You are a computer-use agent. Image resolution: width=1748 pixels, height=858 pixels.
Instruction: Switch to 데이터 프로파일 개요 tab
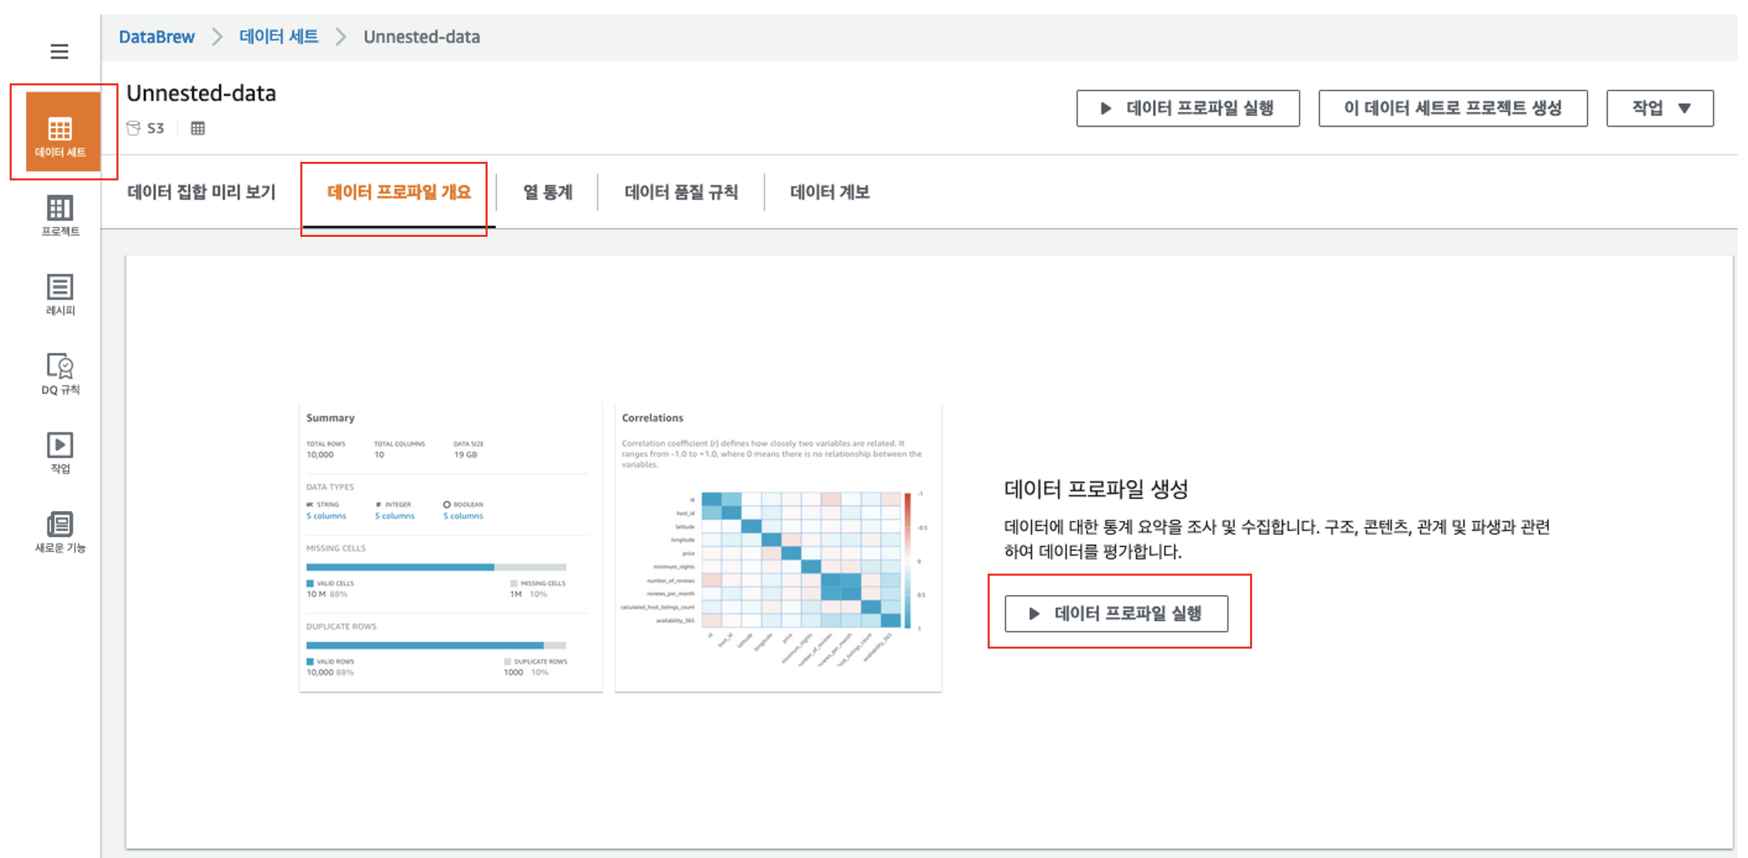pyautogui.click(x=399, y=192)
